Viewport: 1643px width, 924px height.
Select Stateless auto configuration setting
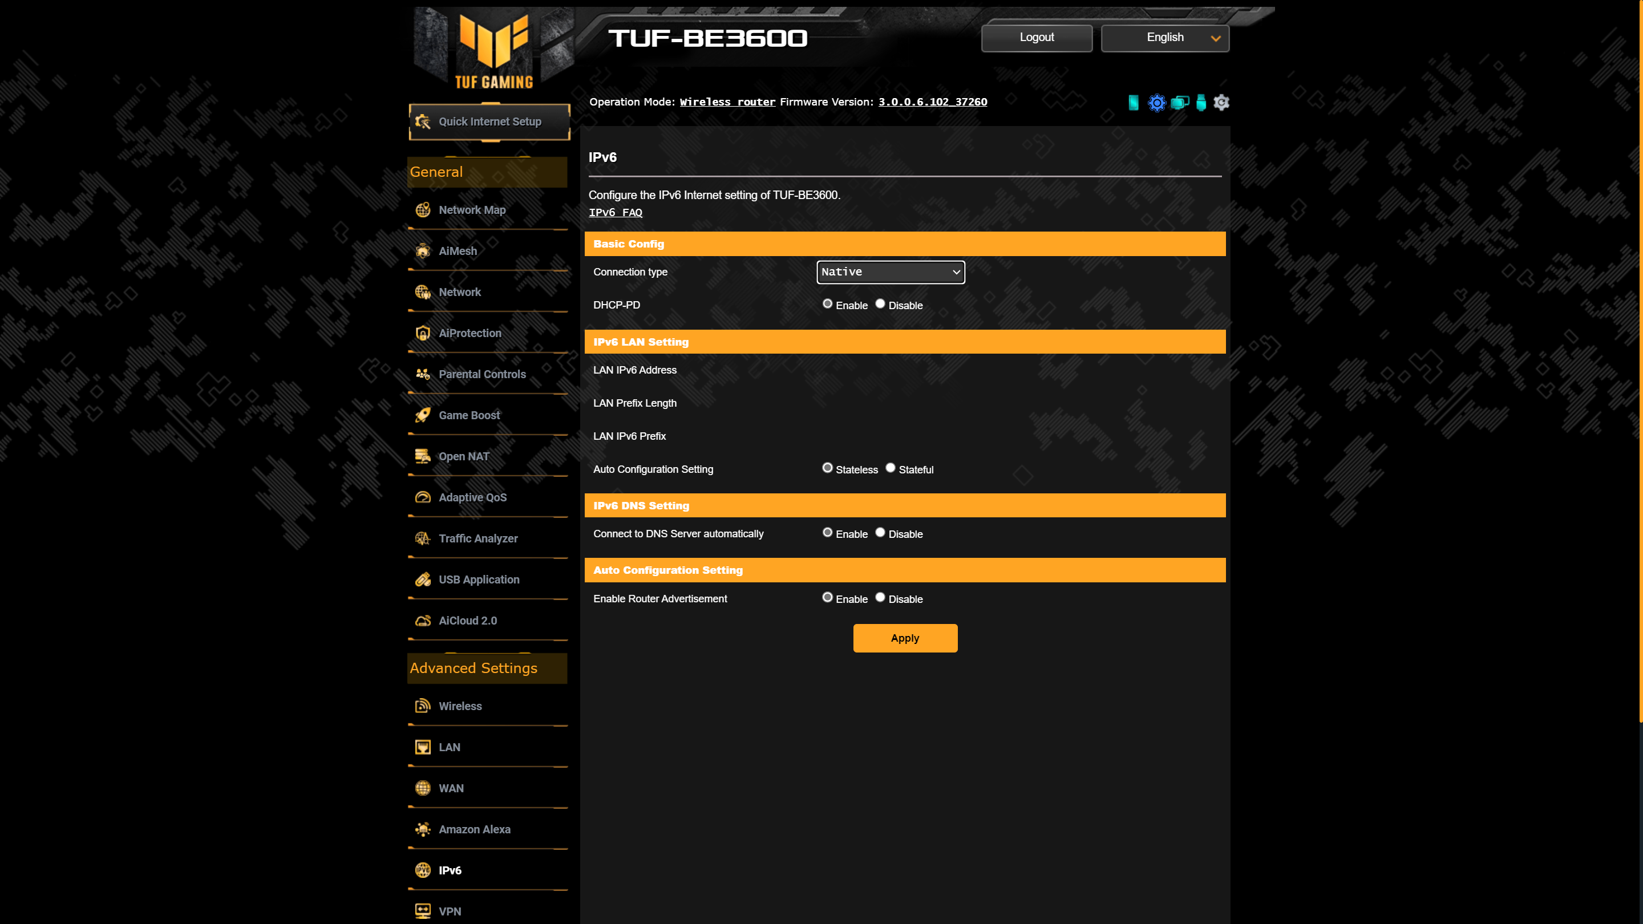click(826, 468)
